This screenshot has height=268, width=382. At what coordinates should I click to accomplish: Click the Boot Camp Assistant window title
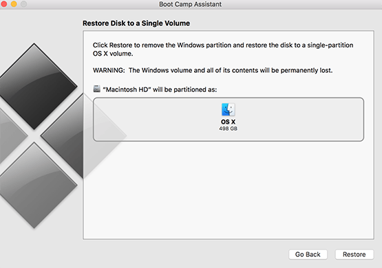190,4
